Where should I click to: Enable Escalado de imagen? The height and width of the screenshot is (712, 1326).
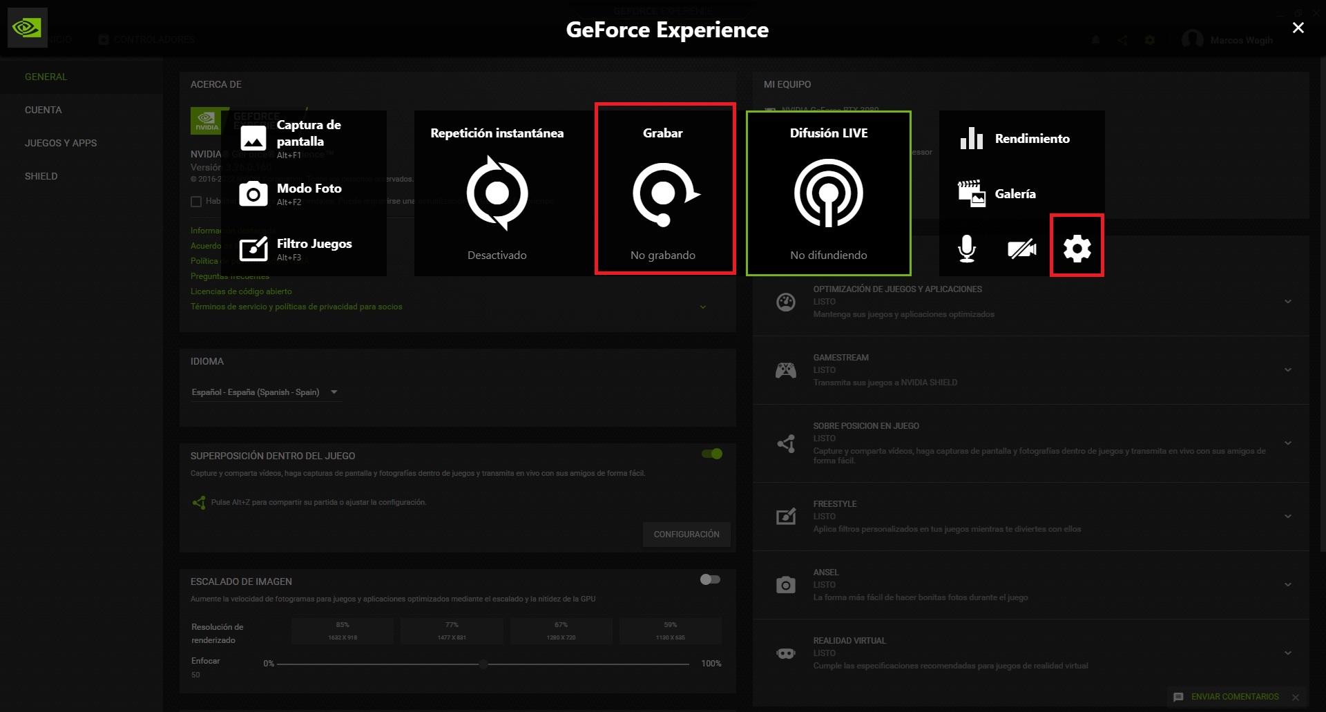coord(709,579)
